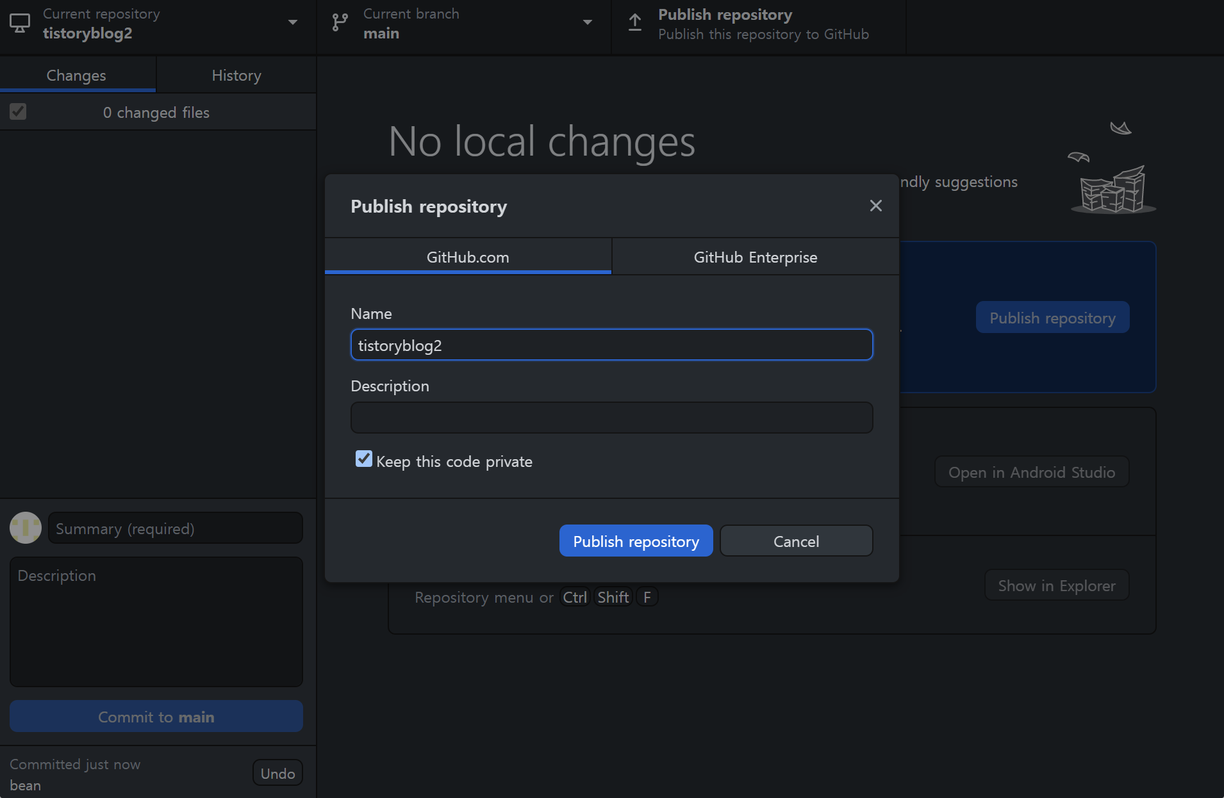
Task: Click background Publish repository button in suggestions
Action: [1052, 318]
